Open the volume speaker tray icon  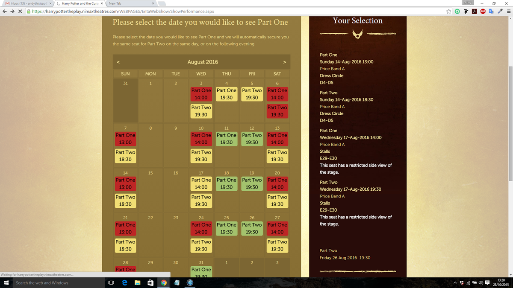481,283
